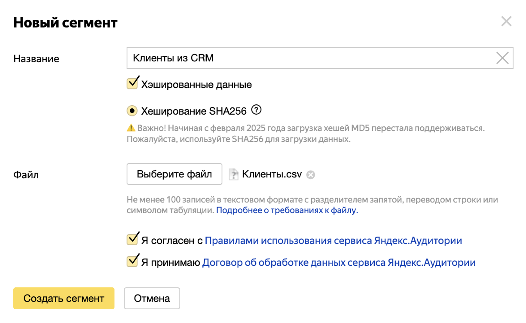Click the Выберите файл button
The height and width of the screenshot is (323, 526).
[x=174, y=174]
